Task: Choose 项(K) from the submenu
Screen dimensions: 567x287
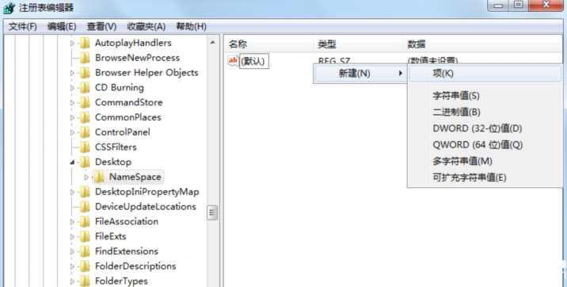Action: (x=485, y=74)
